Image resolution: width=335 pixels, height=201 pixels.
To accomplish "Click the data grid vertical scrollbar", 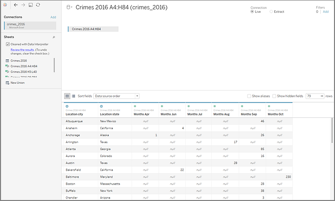I will [x=332, y=130].
